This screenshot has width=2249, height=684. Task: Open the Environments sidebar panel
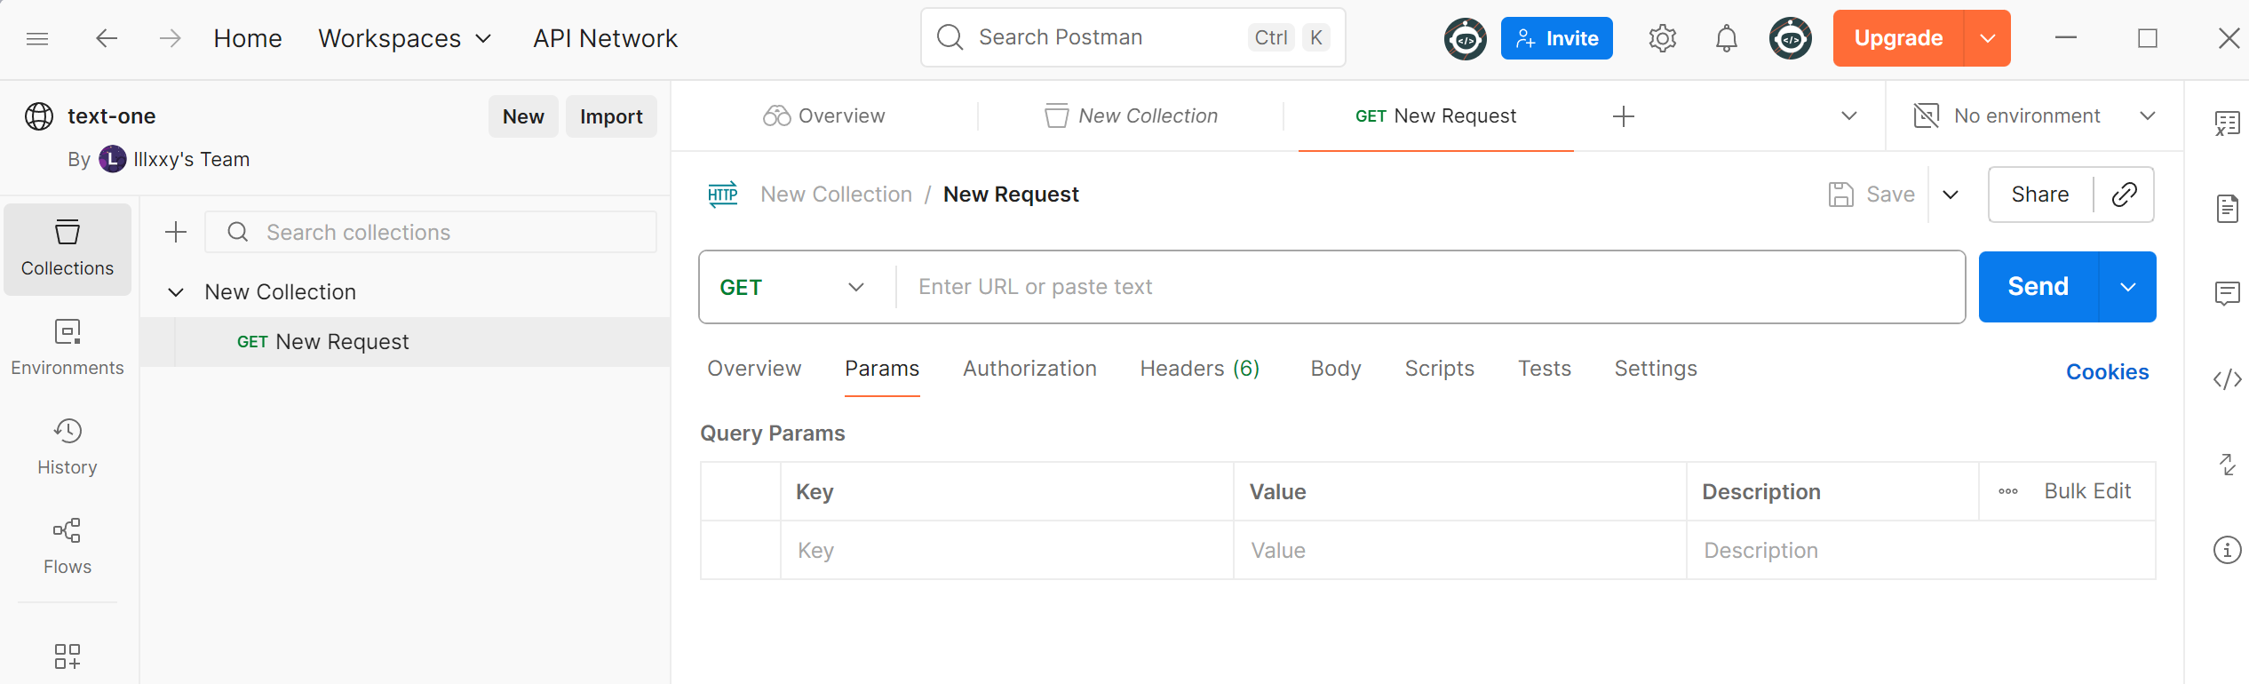click(x=68, y=348)
